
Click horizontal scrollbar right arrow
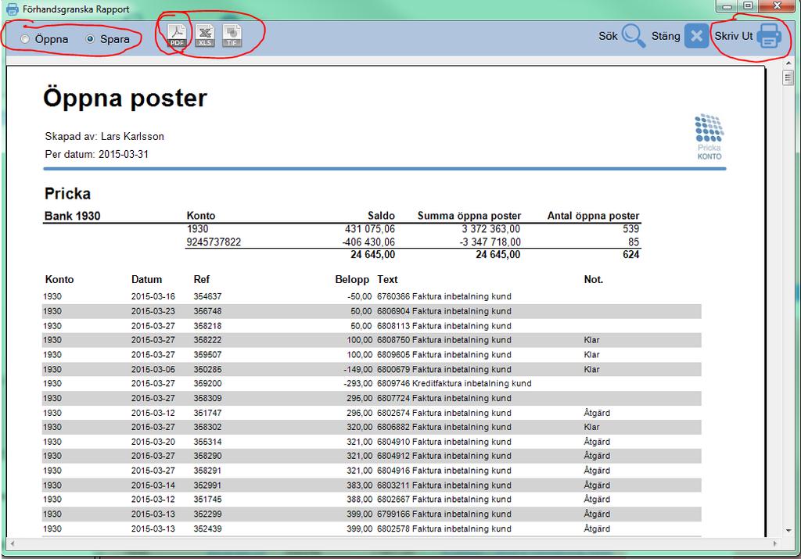[775, 543]
